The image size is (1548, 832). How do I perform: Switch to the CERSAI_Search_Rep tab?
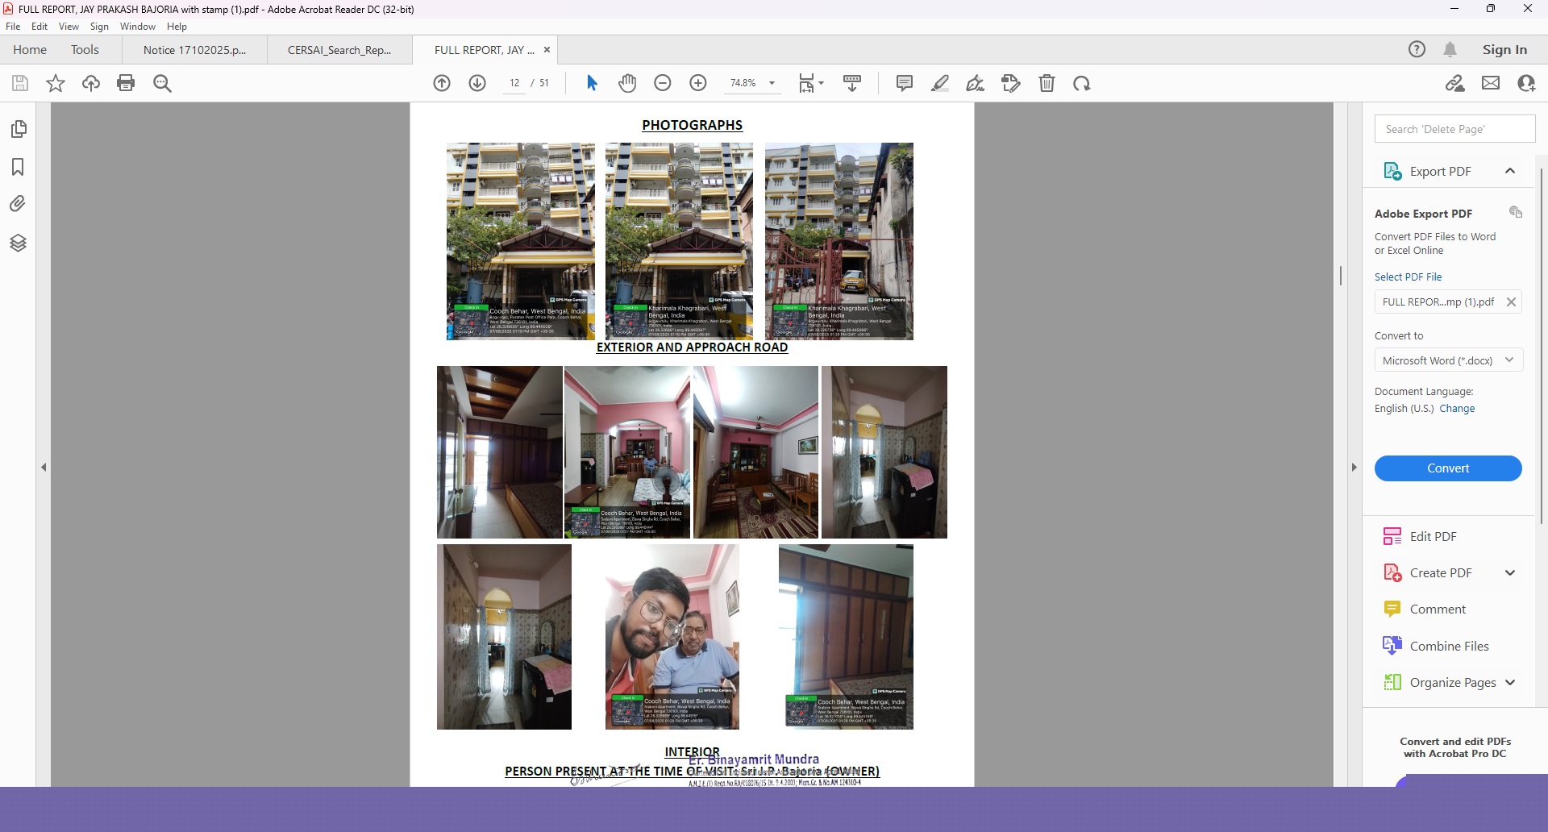coord(339,49)
